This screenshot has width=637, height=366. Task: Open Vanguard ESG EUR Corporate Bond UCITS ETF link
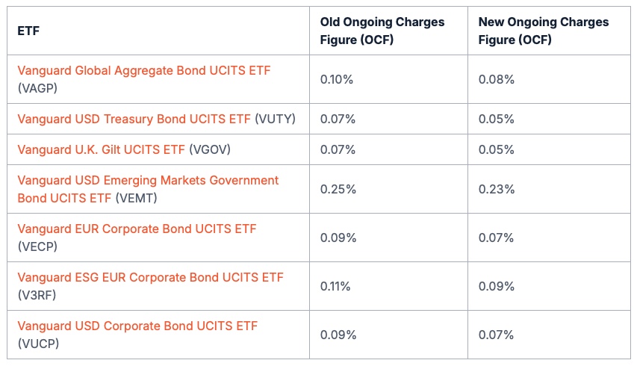pos(150,277)
